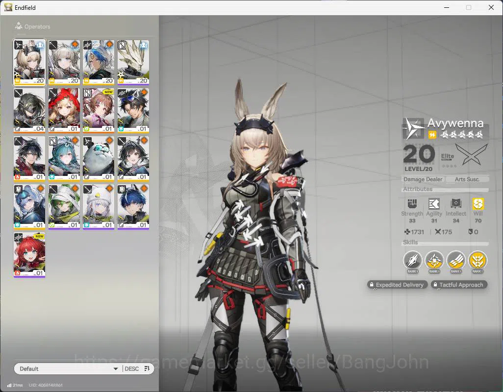The height and width of the screenshot is (392, 503).
Task: Click the locked Expedited Delivery talent
Action: (x=398, y=285)
